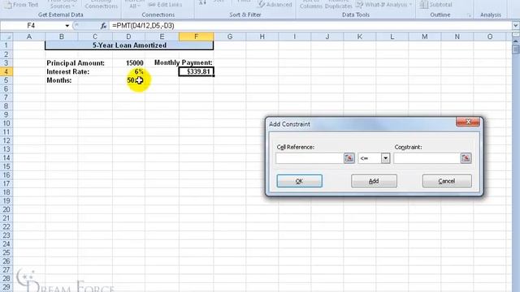The image size is (520, 292).
Task: Click the Edit Links option
Action: click(x=165, y=5)
